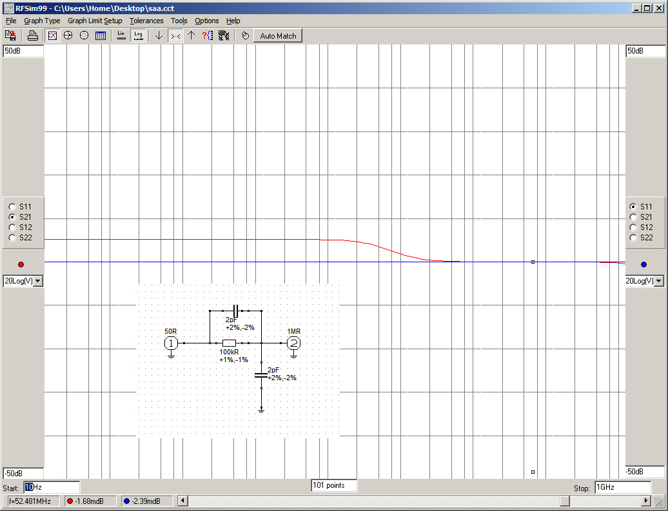Click the f=52.481MHz status readout
Image resolution: width=668 pixels, height=511 pixels.
(34, 501)
